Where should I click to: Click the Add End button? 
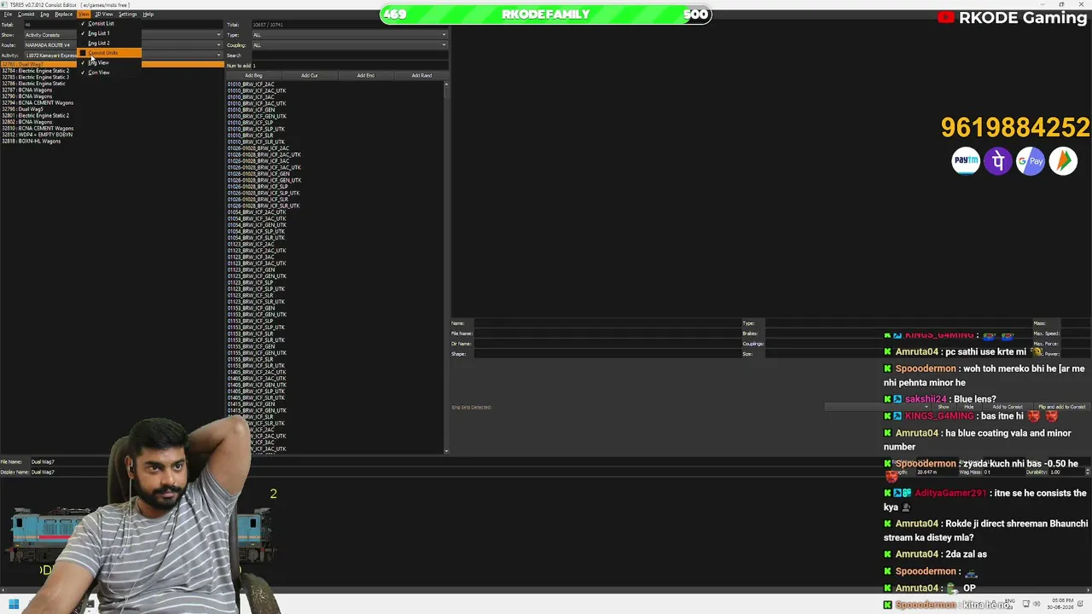pyautogui.click(x=365, y=76)
